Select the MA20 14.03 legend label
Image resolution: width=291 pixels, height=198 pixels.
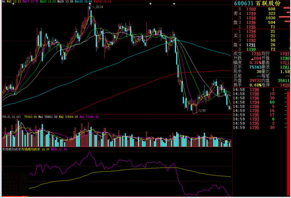click(48, 2)
